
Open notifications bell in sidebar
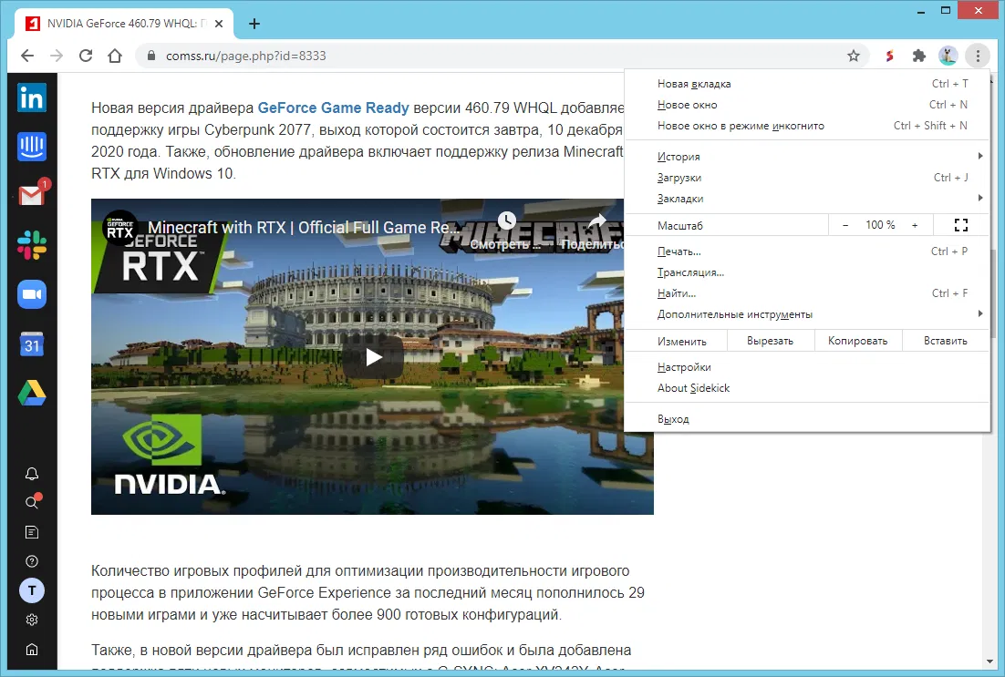coord(31,474)
